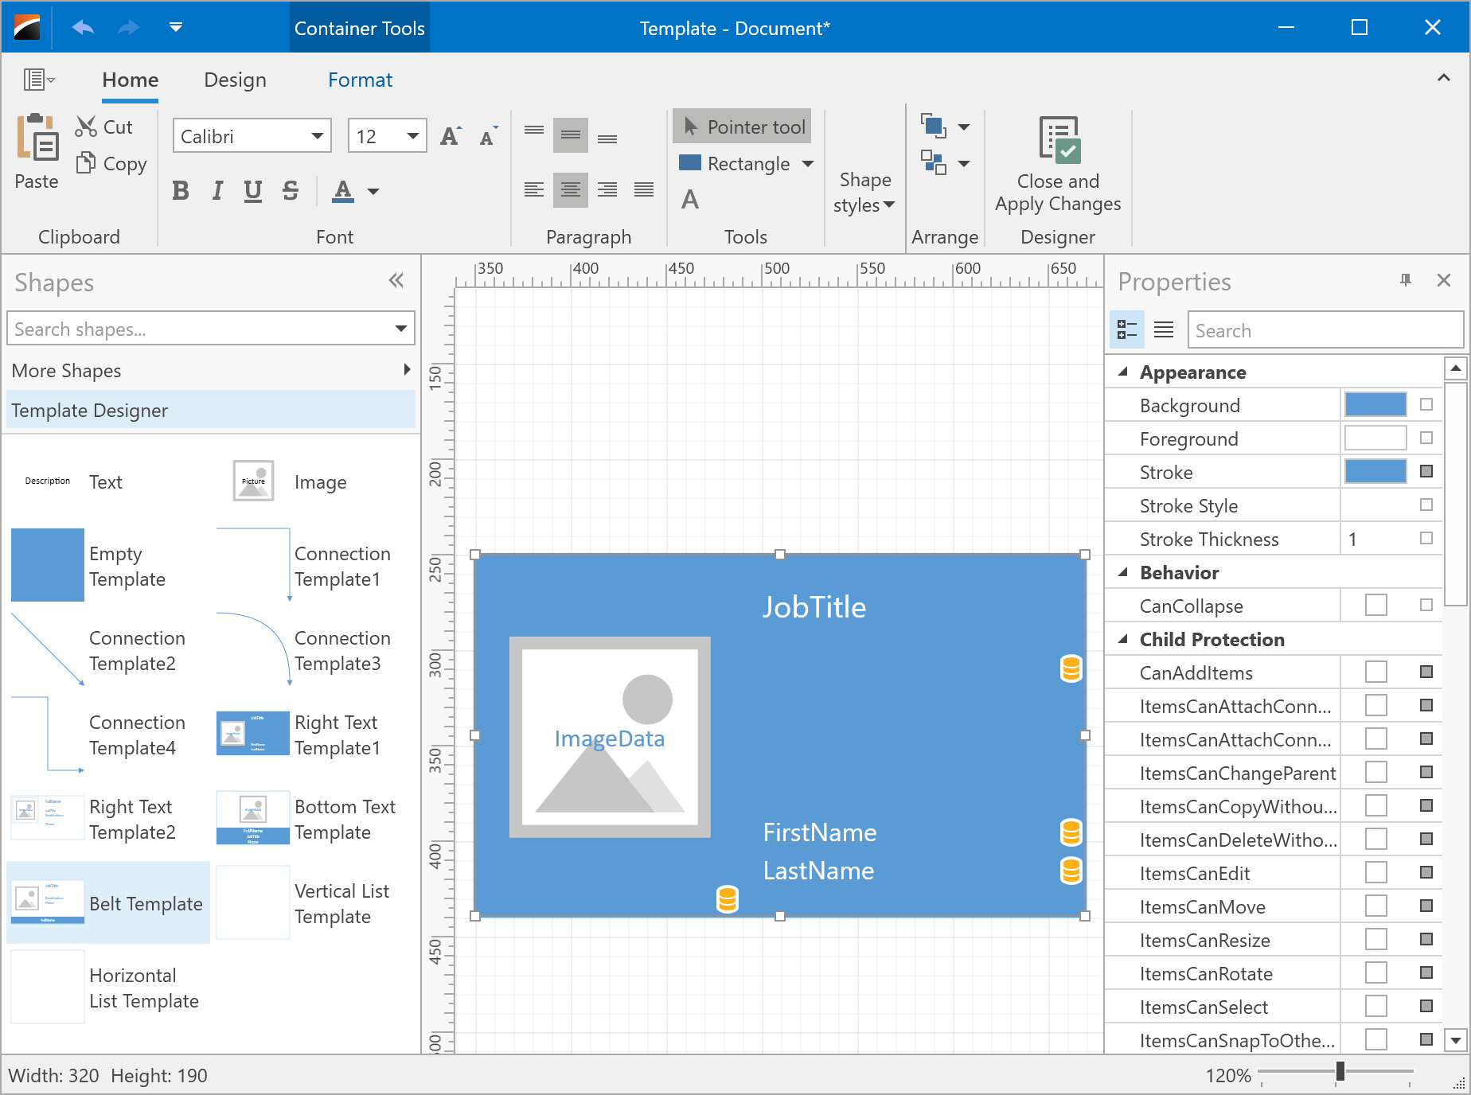Click the Stroke color swatch
Screen dimensions: 1471x1095
tap(1375, 471)
